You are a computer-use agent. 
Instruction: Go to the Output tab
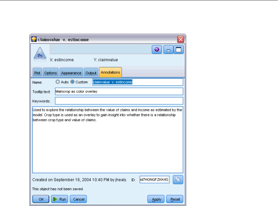pyautogui.click(x=91, y=73)
